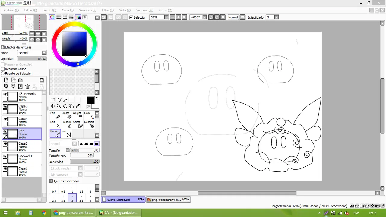Select the hand pan tool
This screenshot has width=386, height=217.
coord(71,106)
